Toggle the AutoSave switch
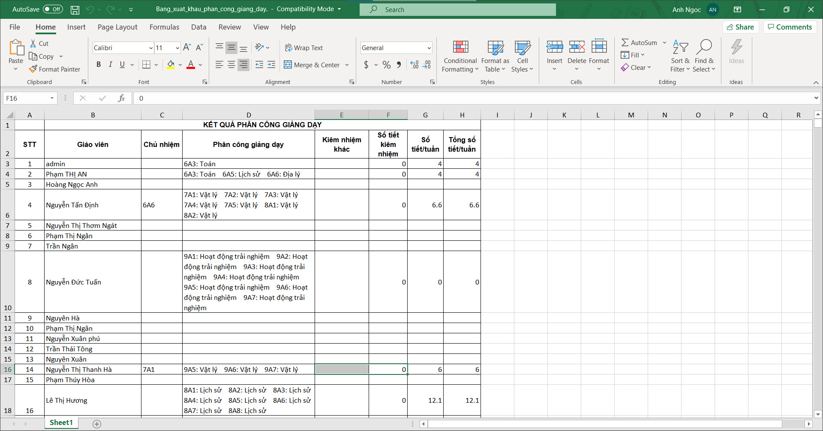This screenshot has width=823, height=431. pyautogui.click(x=53, y=9)
